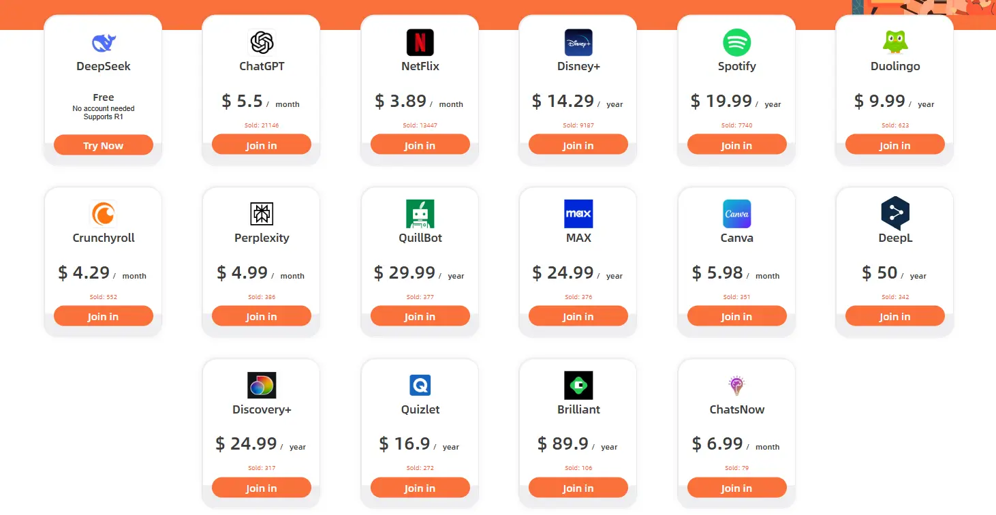Open the Spotify green logo

click(x=736, y=42)
